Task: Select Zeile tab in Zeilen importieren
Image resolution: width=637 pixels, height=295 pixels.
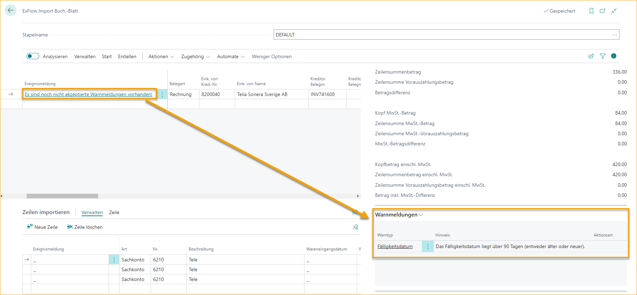Action: (114, 212)
